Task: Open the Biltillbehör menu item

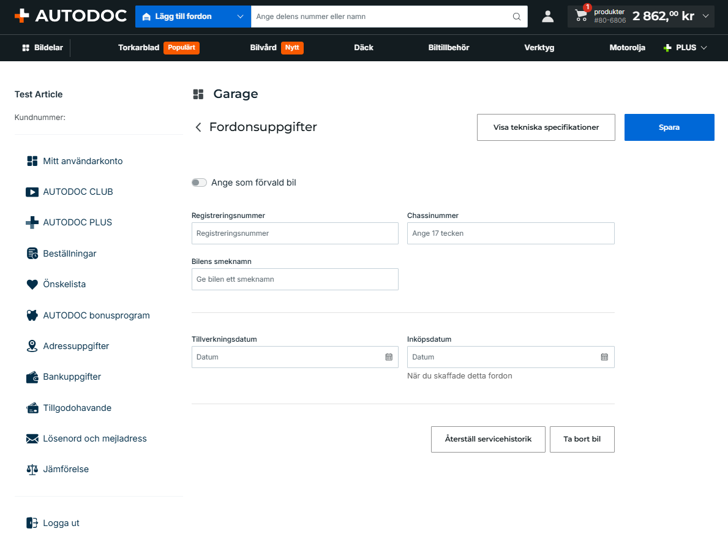Action: 449,47
